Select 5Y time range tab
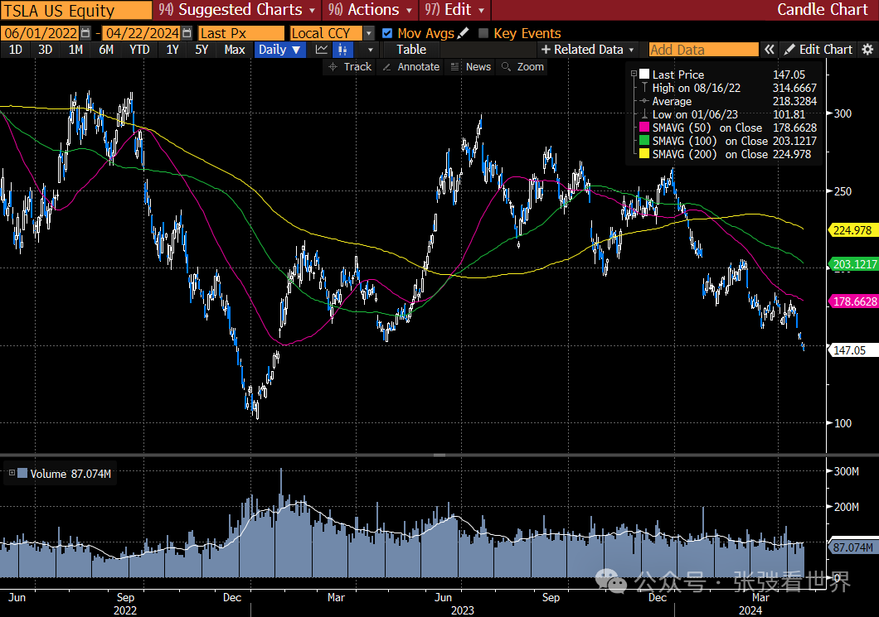 point(202,49)
